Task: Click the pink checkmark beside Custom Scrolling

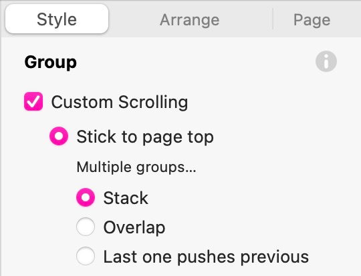Action: click(33, 101)
